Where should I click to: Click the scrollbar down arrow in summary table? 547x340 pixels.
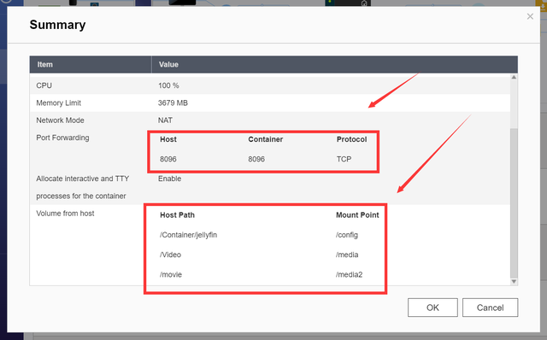pos(514,281)
